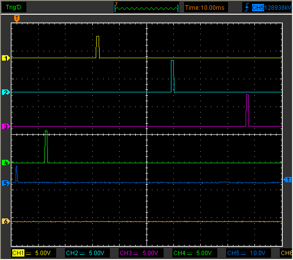Screen dimensions: 293x260
Task: Click the DC coupling symbol beside CH1
Action: pyautogui.click(x=28, y=253)
